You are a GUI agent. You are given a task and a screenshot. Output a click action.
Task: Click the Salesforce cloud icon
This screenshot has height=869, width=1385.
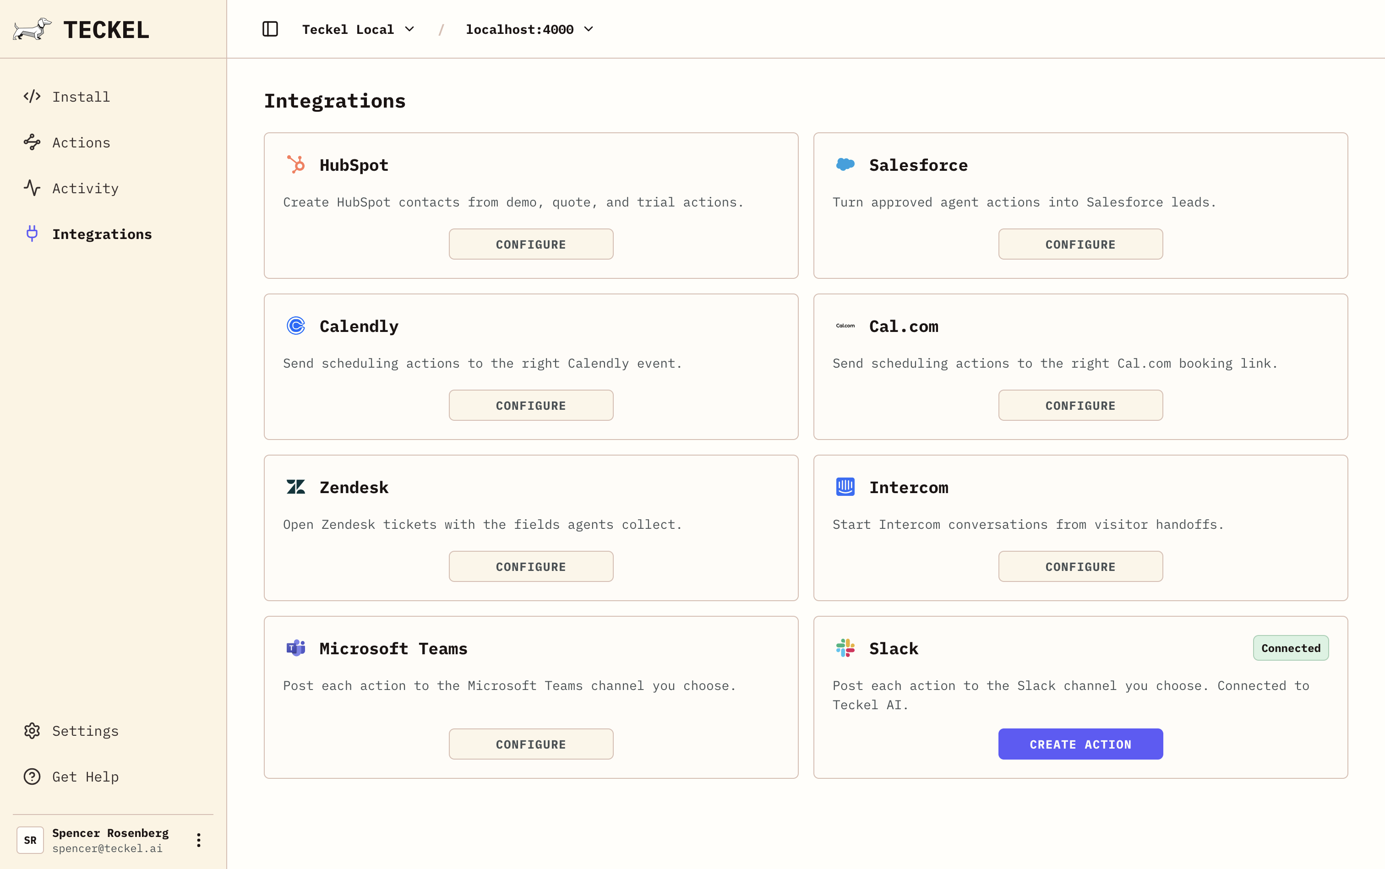click(x=845, y=164)
